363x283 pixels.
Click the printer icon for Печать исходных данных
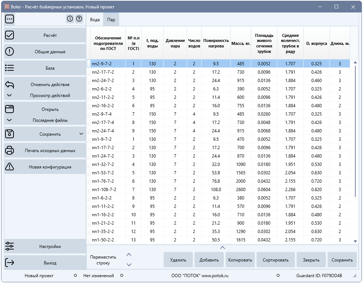9,150
